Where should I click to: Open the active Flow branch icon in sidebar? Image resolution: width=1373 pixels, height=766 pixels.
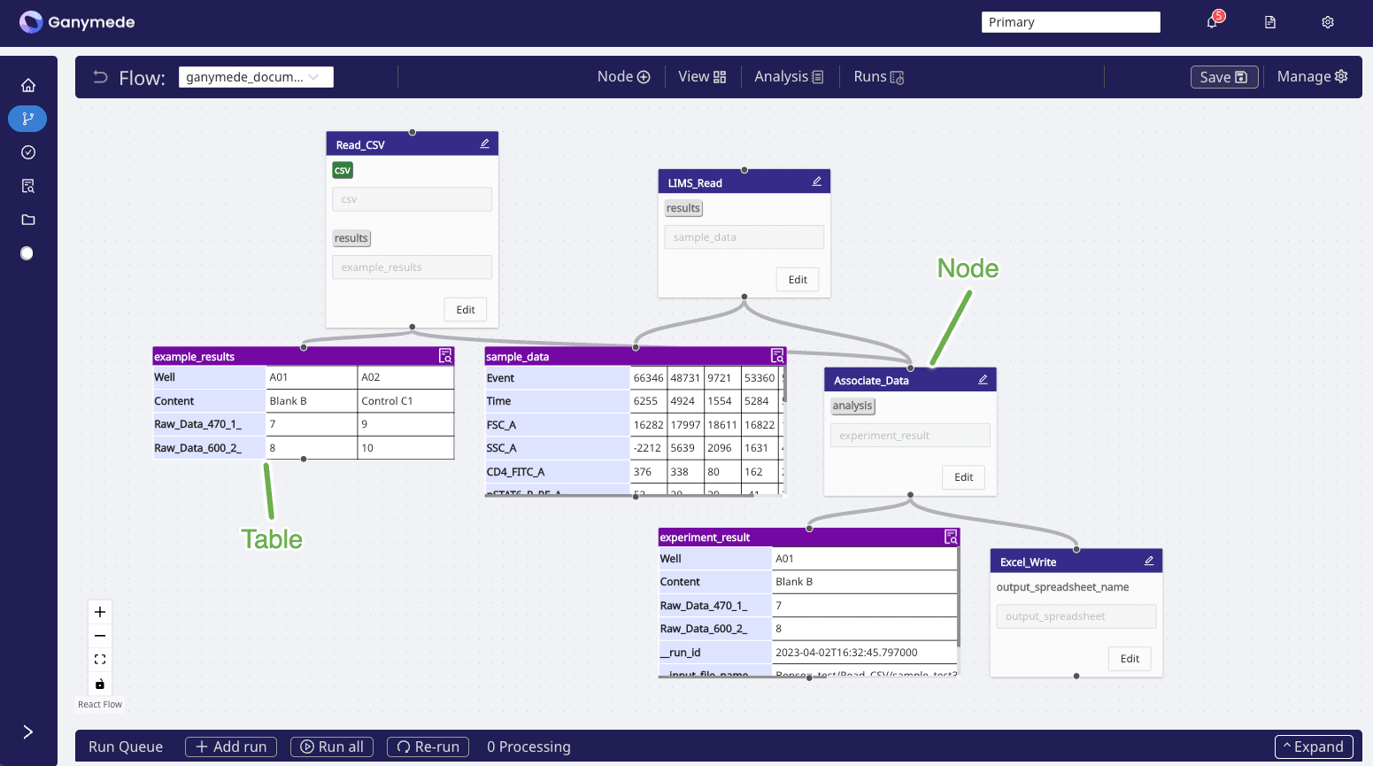point(27,118)
